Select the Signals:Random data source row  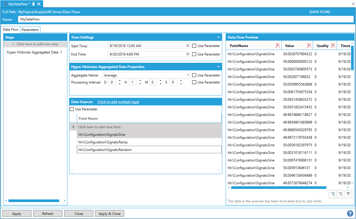[149, 150]
